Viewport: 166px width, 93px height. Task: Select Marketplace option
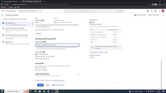[x=17, y=43]
